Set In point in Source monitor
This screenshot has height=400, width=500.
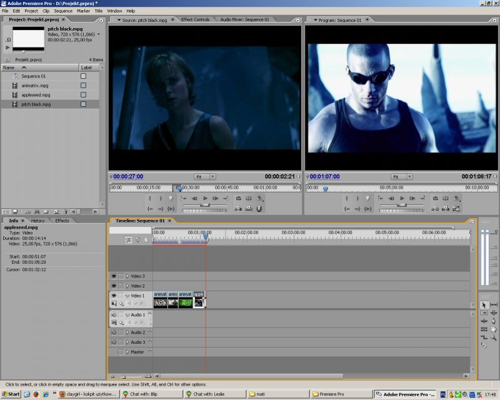click(x=150, y=198)
